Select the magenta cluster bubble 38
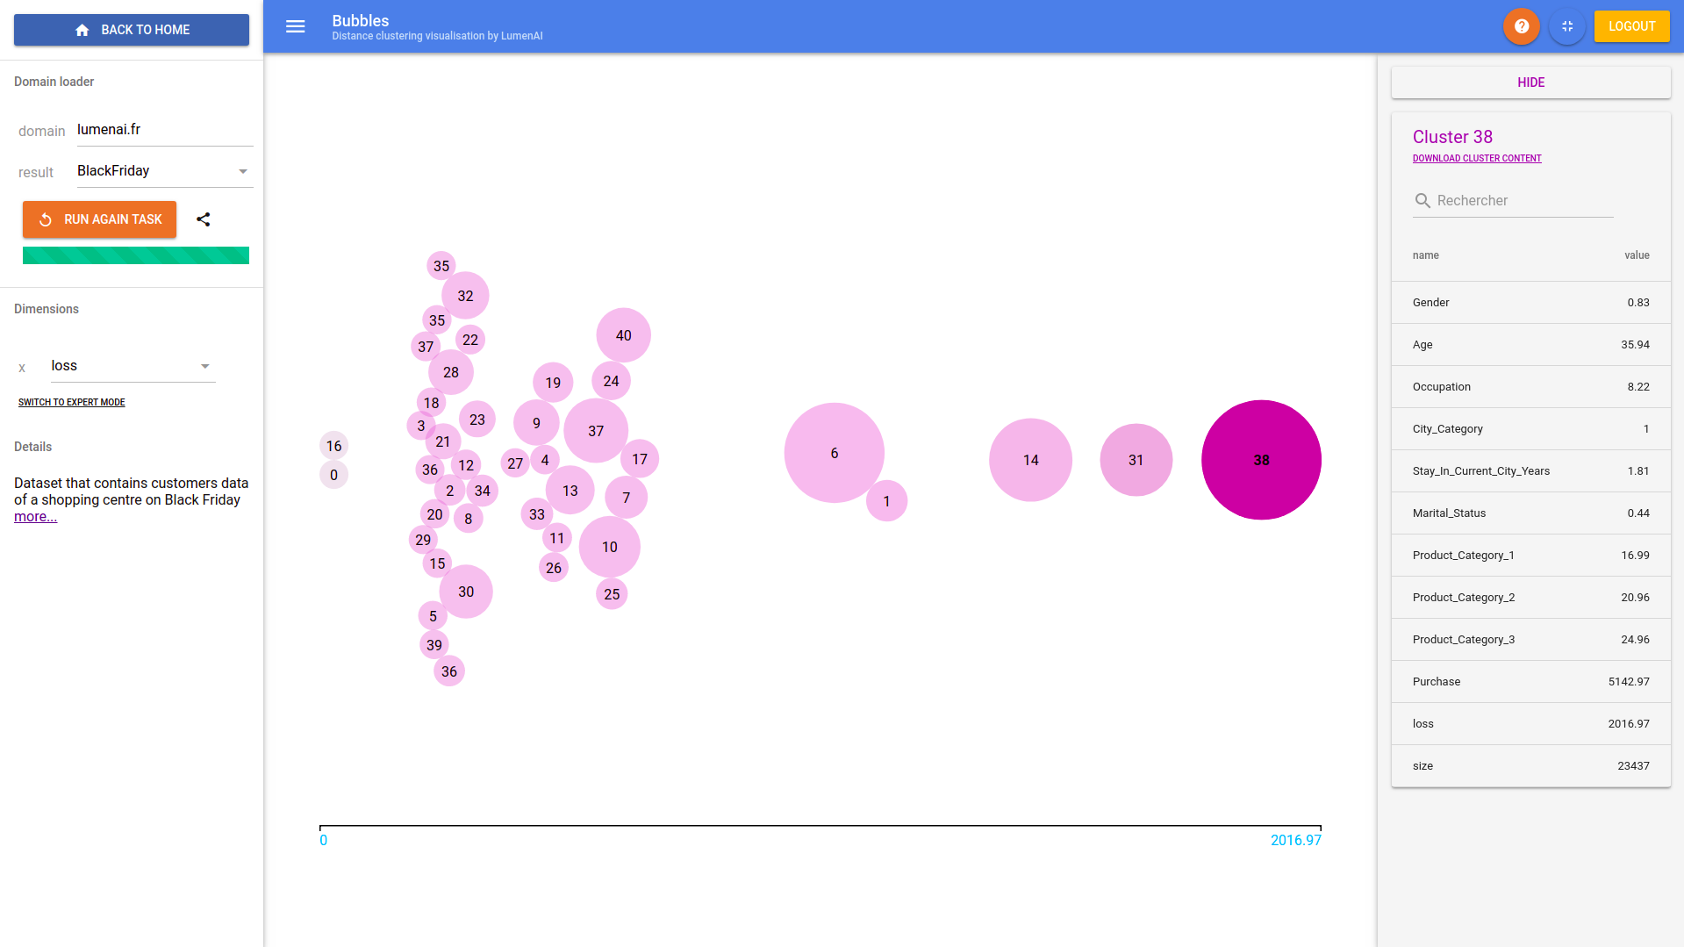Image resolution: width=1684 pixels, height=947 pixels. pyautogui.click(x=1261, y=459)
